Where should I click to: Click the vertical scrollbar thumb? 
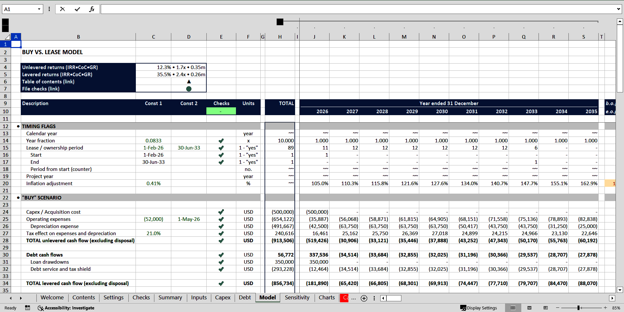[x=620, y=58]
